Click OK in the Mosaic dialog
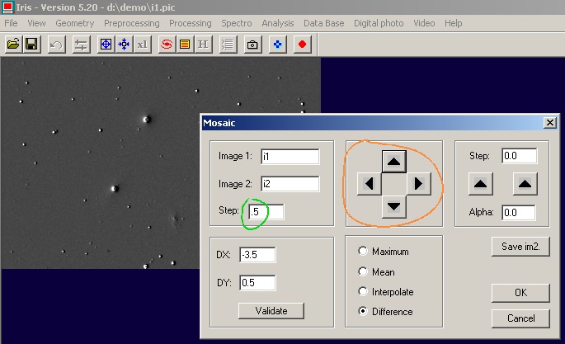 tap(520, 293)
